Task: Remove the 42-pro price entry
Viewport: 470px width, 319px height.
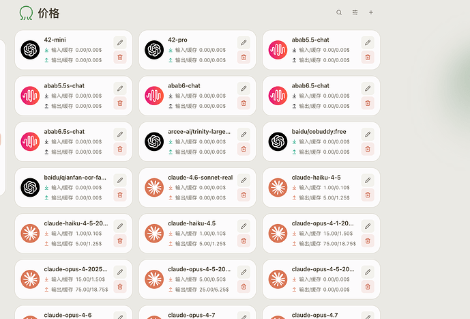Action: tap(244, 57)
